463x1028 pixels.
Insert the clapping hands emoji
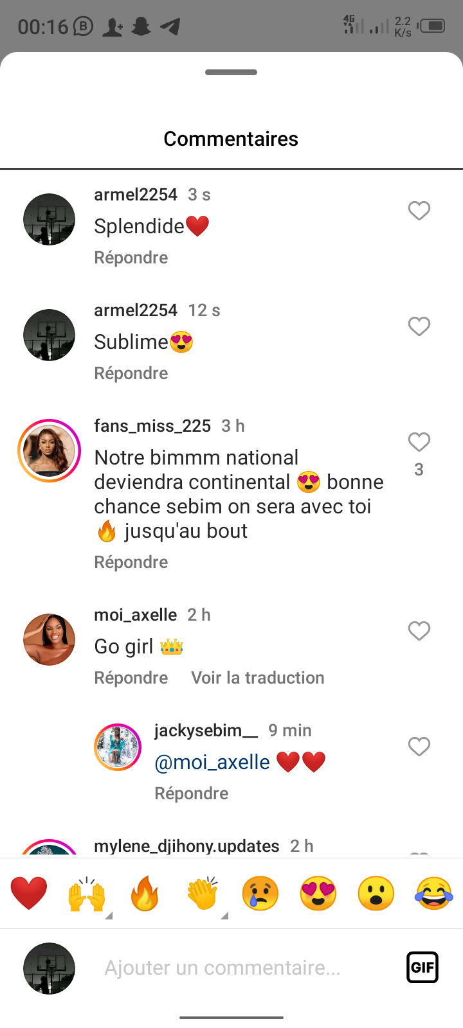[203, 893]
